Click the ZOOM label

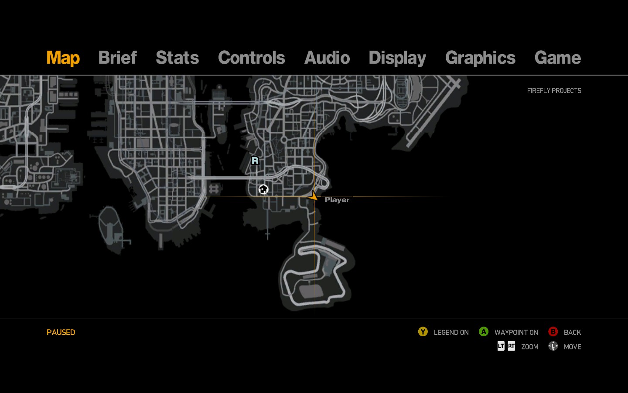pos(530,347)
